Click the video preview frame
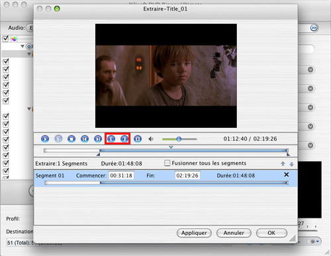Image resolution: width=331 pixels, height=256 pixels. [x=166, y=76]
